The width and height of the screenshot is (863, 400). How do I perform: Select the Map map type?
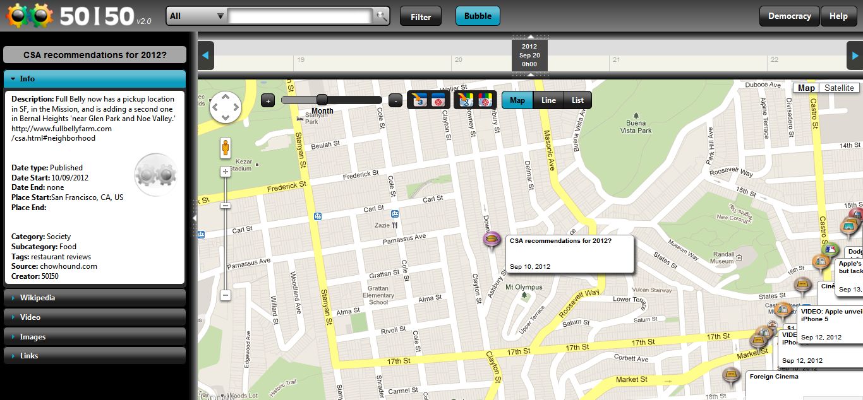pyautogui.click(x=806, y=88)
